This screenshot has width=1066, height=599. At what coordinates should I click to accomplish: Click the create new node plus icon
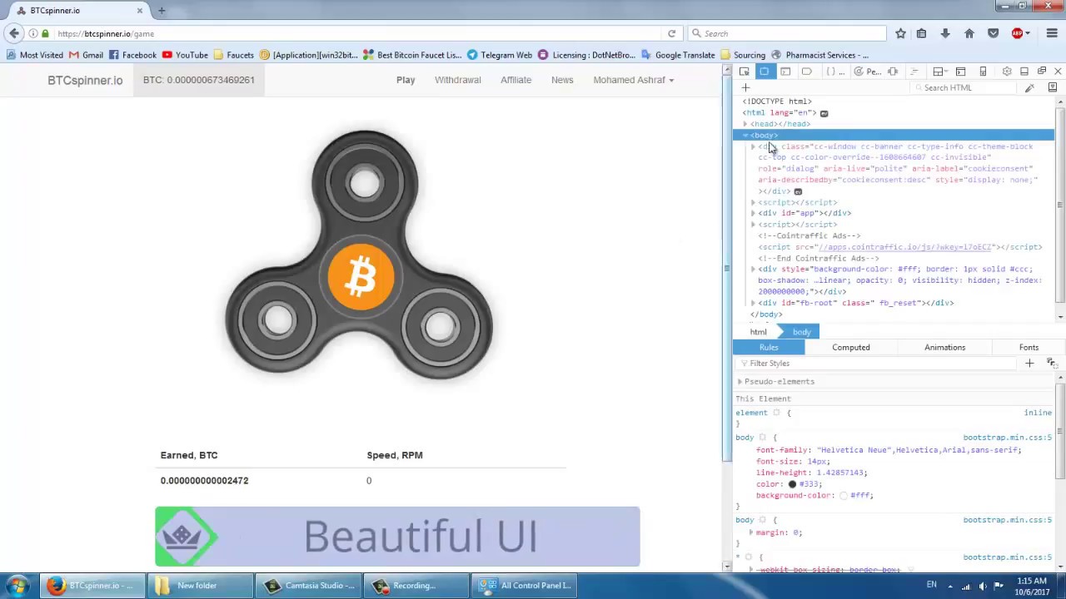pos(745,87)
